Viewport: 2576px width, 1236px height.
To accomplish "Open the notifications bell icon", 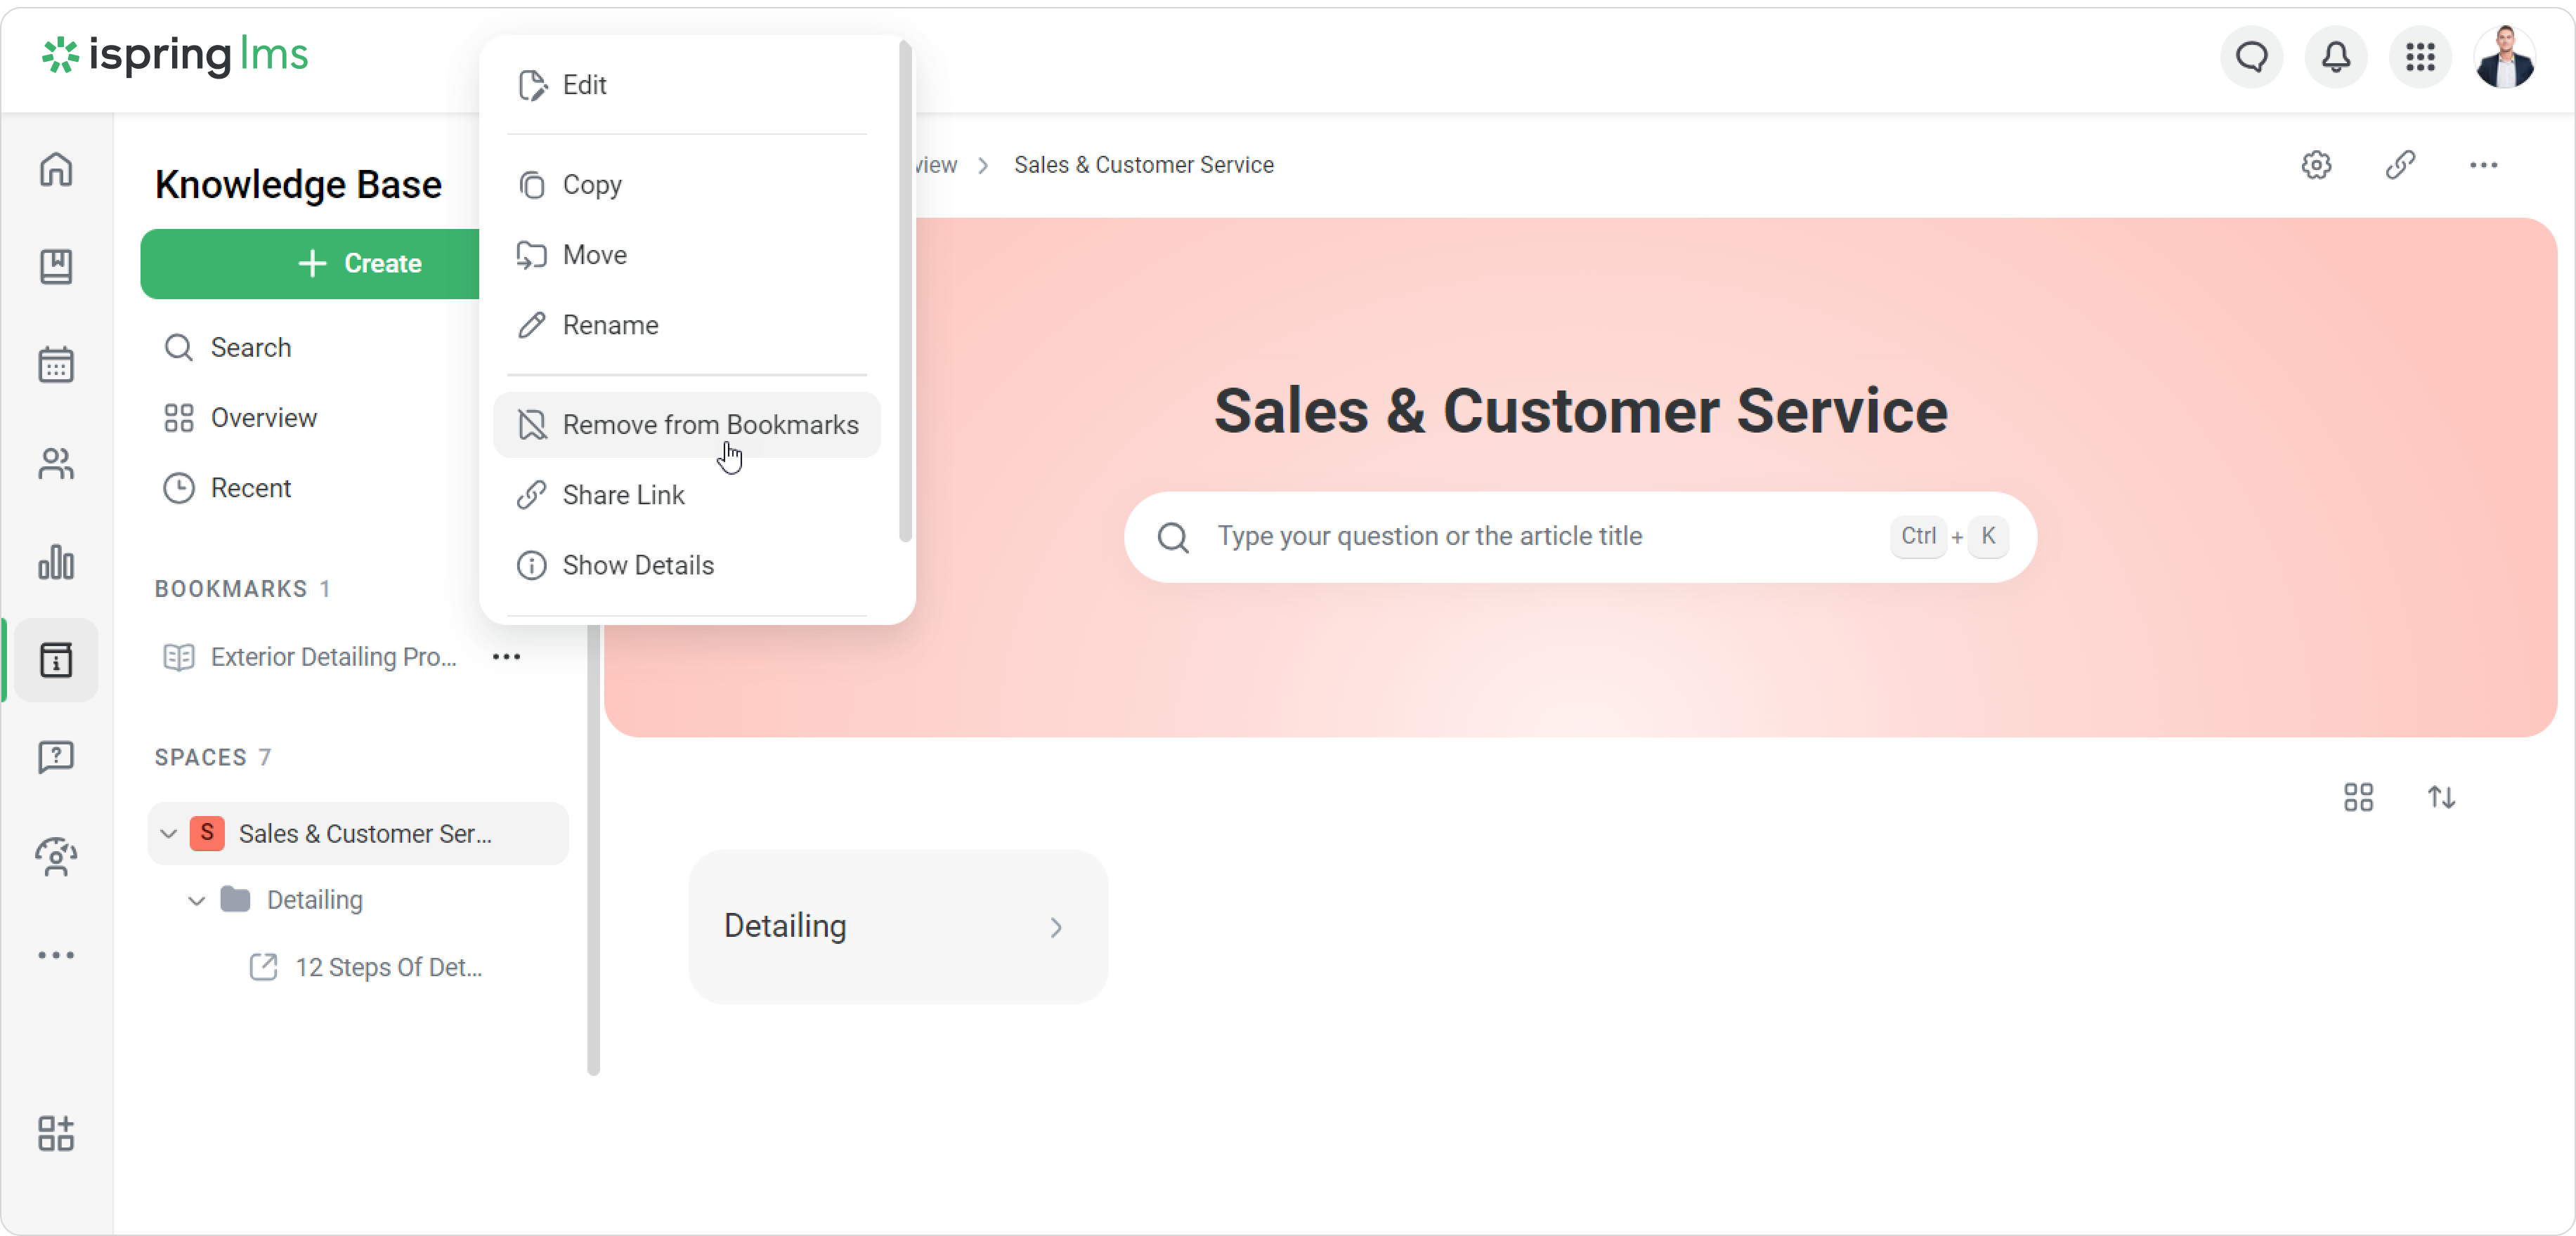I will coord(2335,57).
